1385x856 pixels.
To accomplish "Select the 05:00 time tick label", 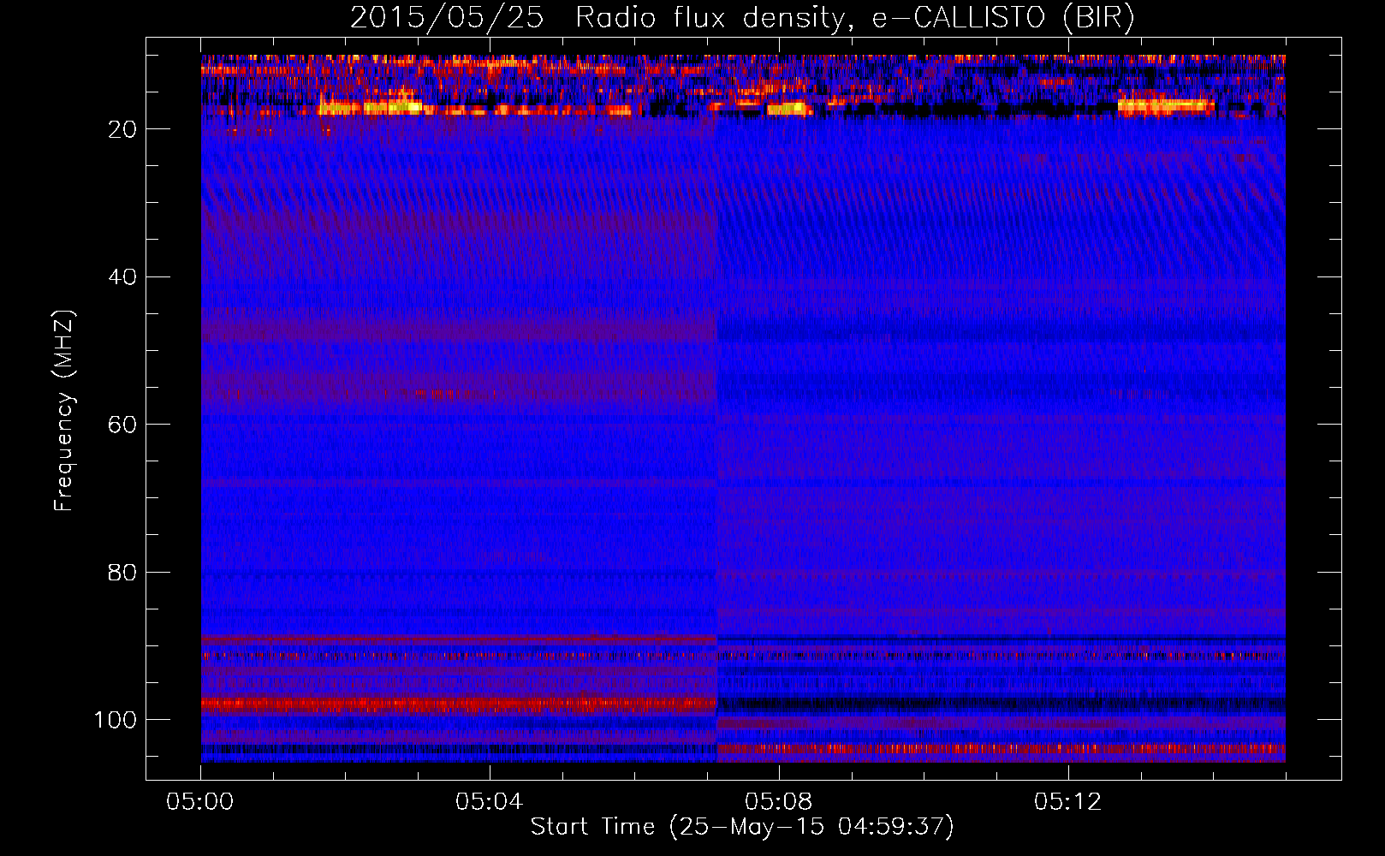I will [x=200, y=802].
